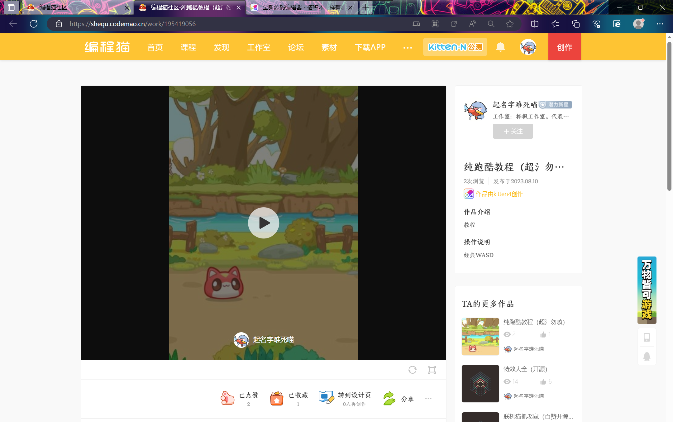The width and height of the screenshot is (673, 422).
Task: Open the 联机猫抓老鼠 work title
Action: [x=538, y=416]
